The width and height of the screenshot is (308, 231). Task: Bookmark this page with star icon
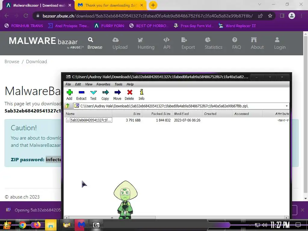[x=270, y=16]
